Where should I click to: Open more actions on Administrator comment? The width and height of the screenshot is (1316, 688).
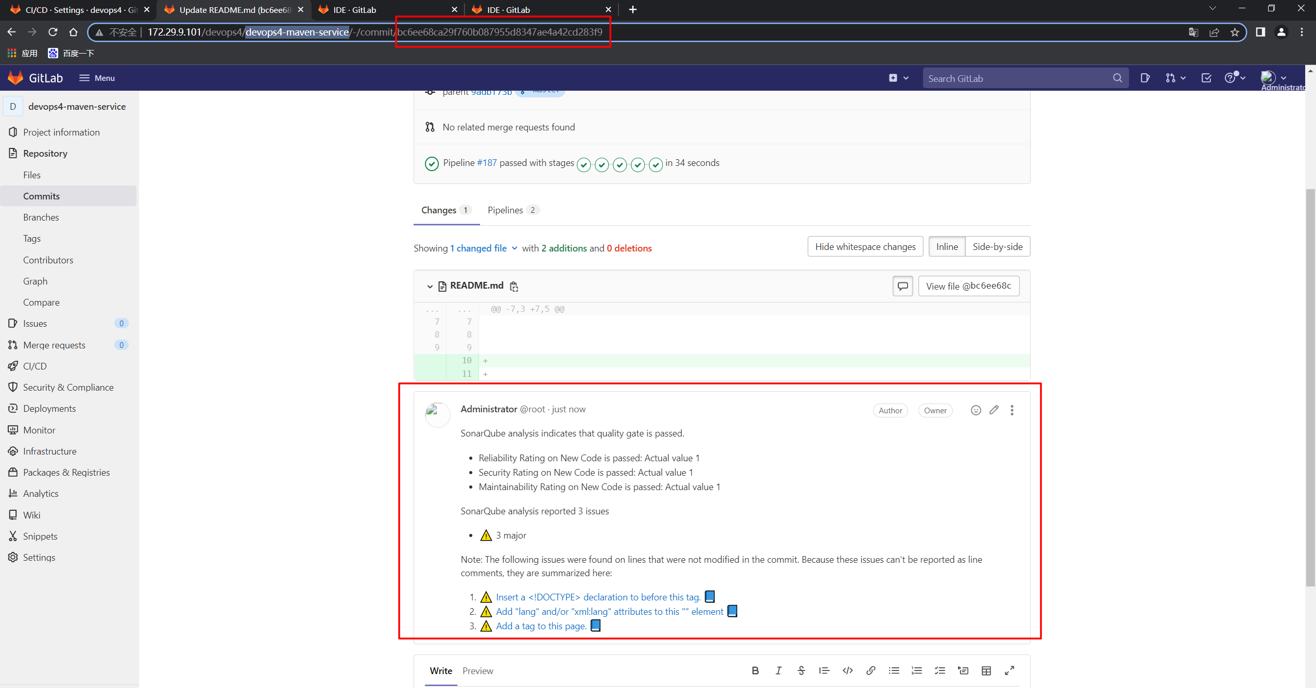pyautogui.click(x=1012, y=410)
